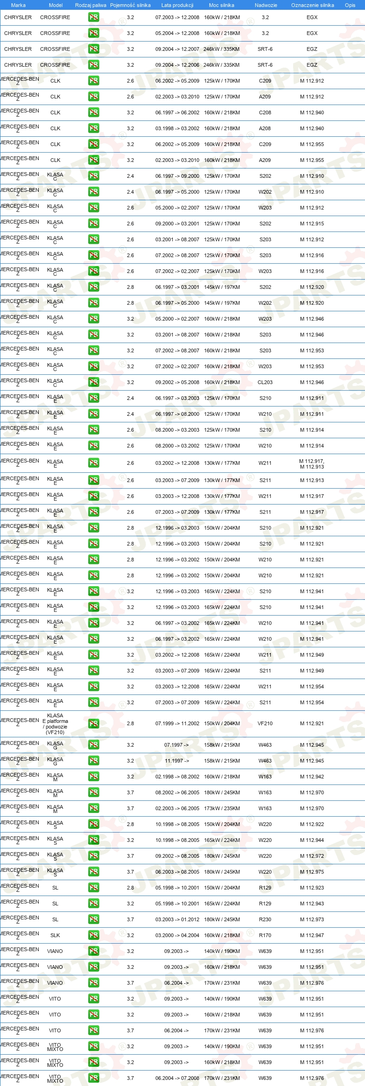
Task: Click the date range 11.1997 ->
Action: click(177, 761)
